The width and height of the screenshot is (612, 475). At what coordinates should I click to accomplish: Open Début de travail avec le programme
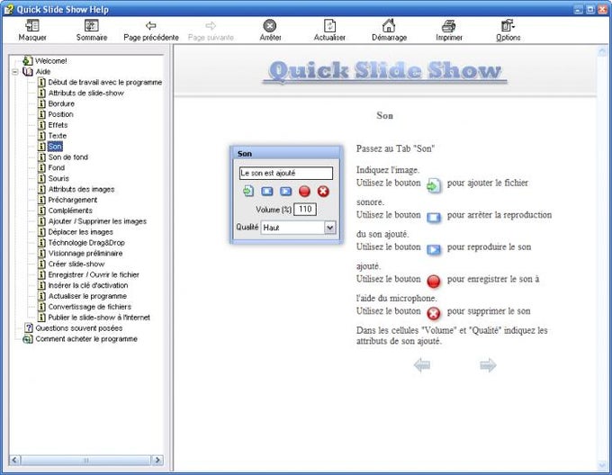[x=105, y=82]
